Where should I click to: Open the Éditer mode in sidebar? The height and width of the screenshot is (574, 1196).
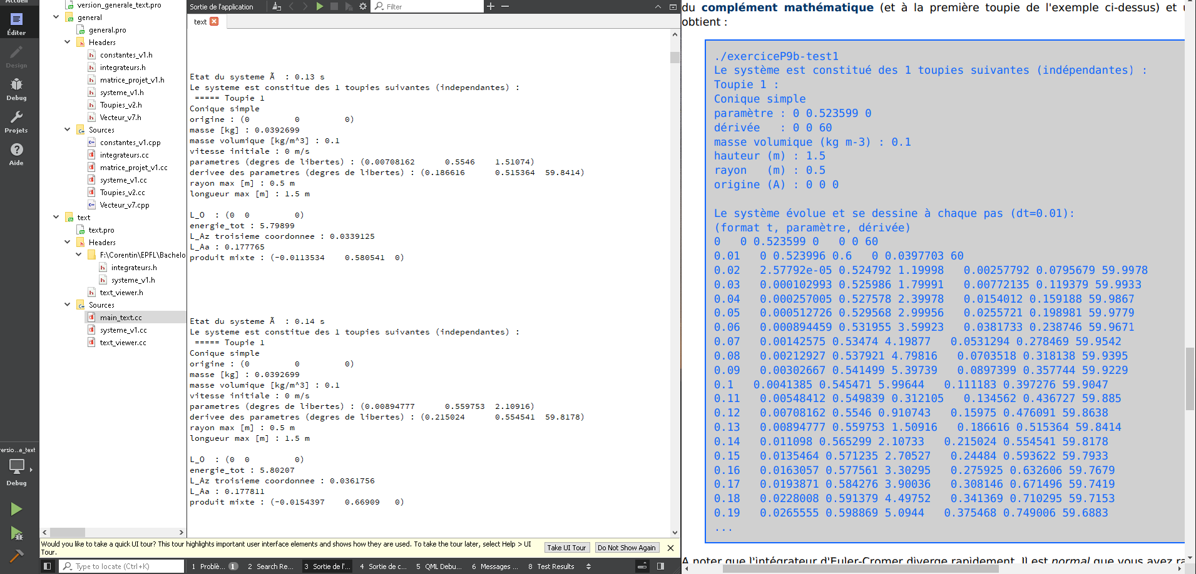(x=16, y=24)
